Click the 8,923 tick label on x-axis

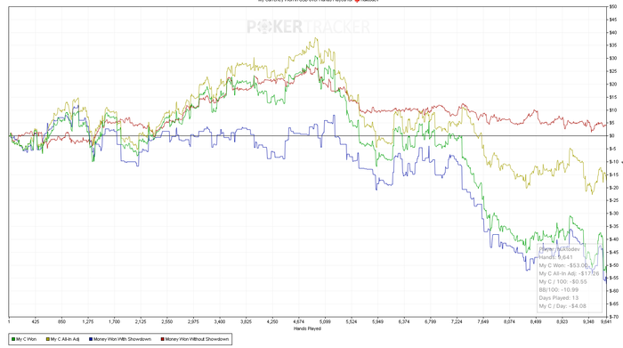(562, 322)
